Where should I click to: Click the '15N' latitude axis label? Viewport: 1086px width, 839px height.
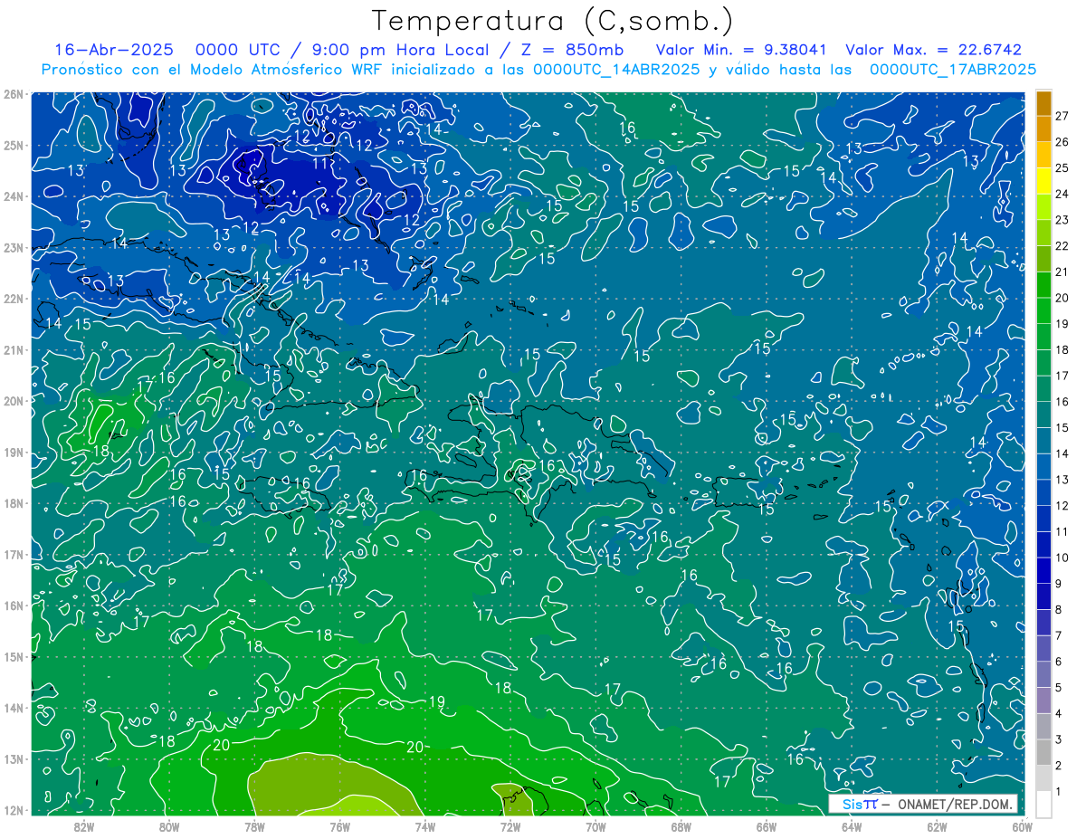(13, 656)
